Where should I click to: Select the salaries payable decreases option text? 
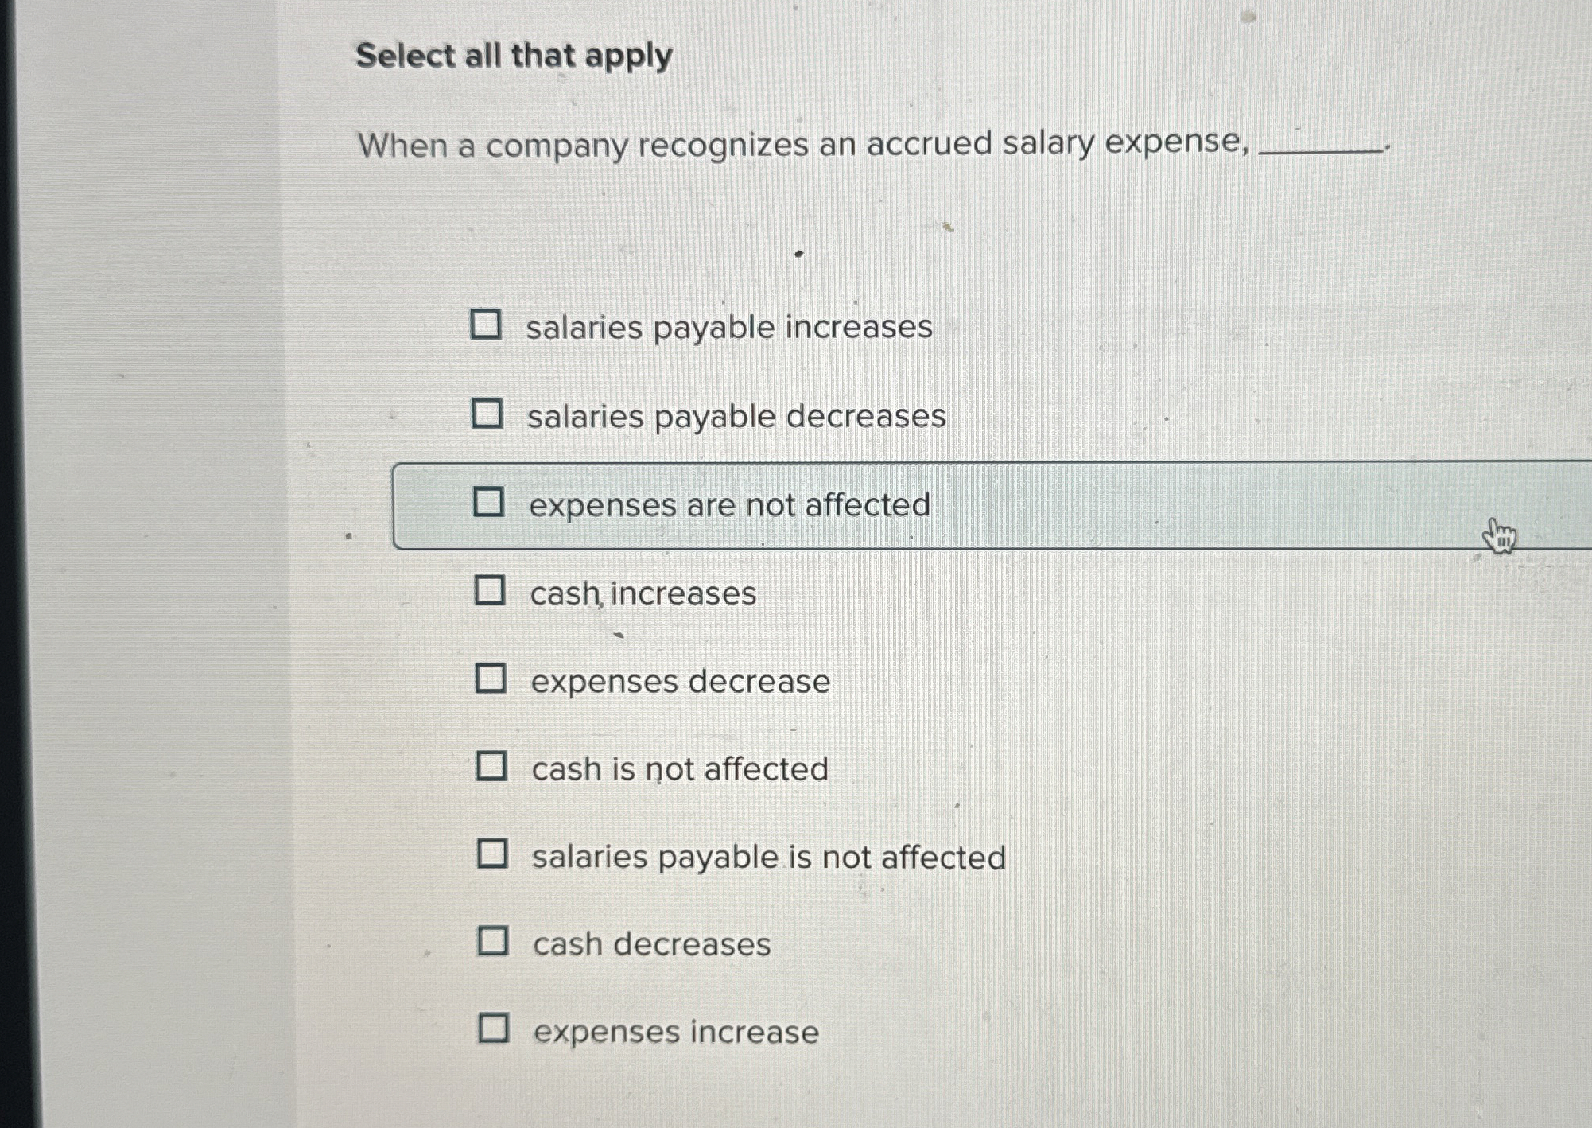pos(737,415)
